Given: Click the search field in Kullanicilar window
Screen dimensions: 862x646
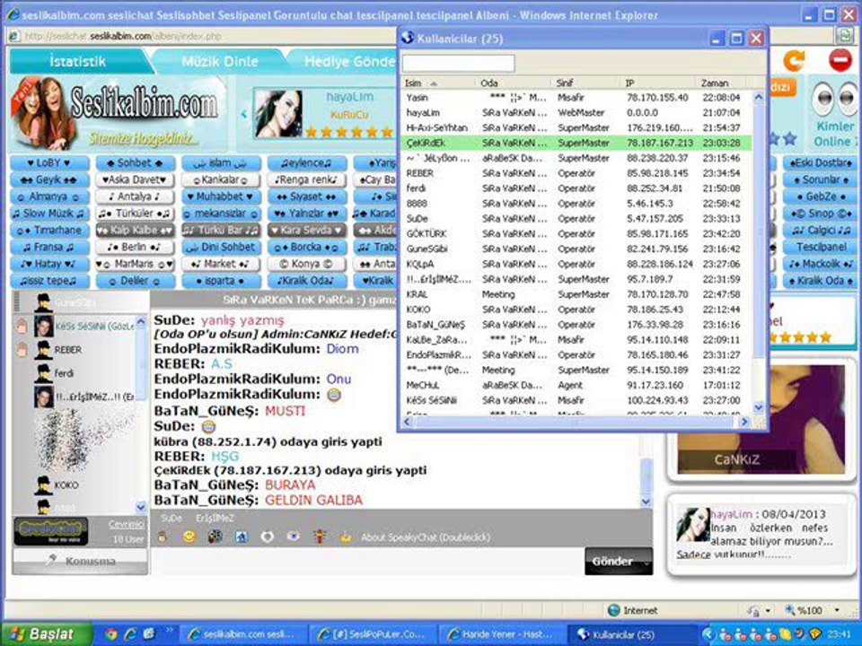Looking at the screenshot, I should click(x=459, y=63).
